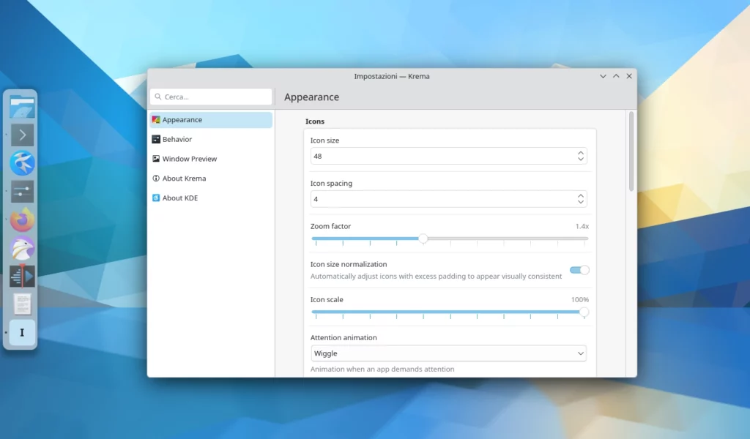The image size is (750, 439).
Task: Open the text document icon in dock
Action: coord(22,304)
